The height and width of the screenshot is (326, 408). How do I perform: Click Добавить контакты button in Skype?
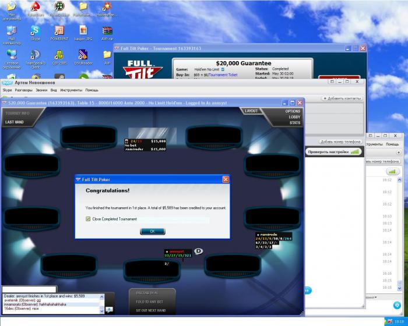(342, 98)
